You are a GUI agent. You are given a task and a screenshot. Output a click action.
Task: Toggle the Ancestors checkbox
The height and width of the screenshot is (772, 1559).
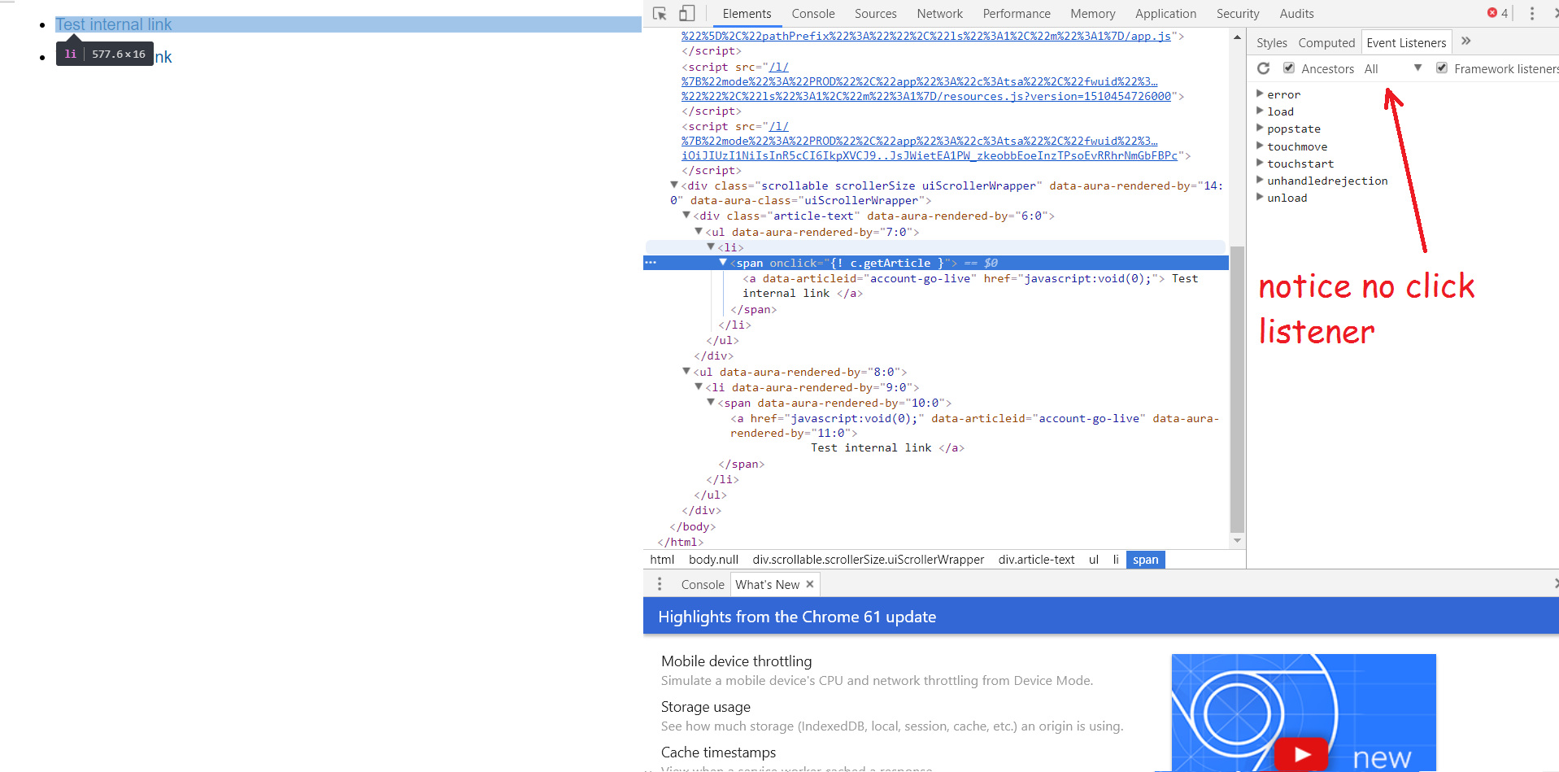point(1289,68)
